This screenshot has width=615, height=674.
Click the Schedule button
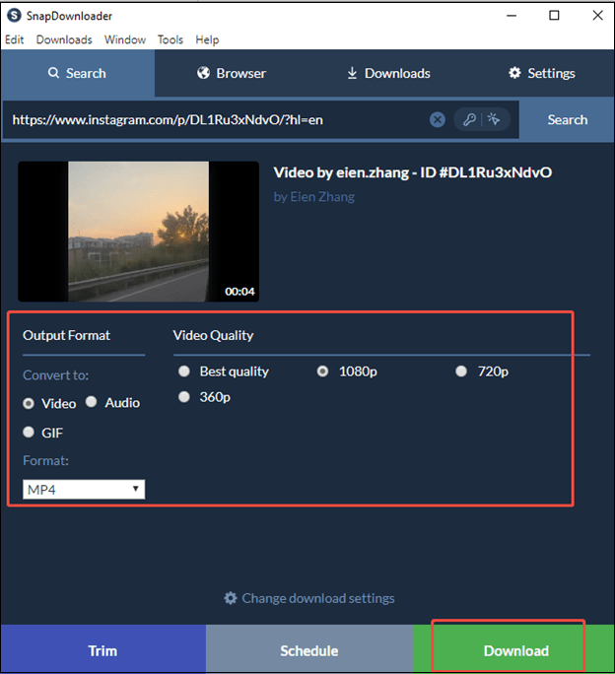(309, 650)
